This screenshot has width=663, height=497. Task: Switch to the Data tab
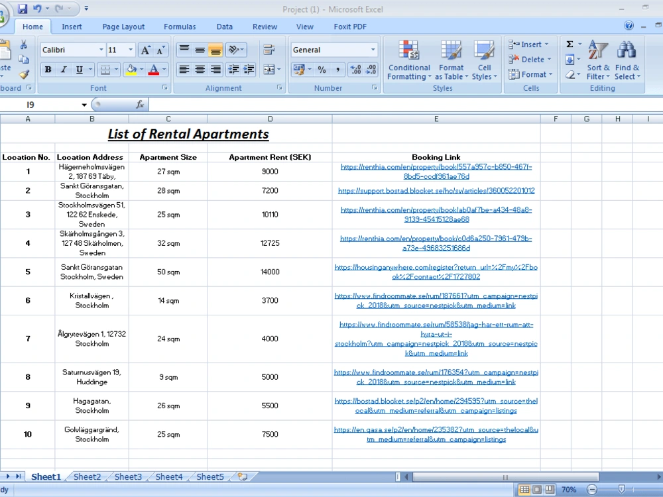[225, 27]
